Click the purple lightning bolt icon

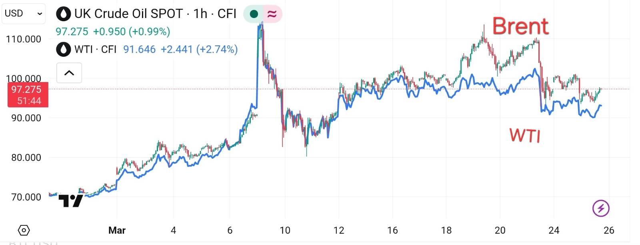click(x=600, y=208)
